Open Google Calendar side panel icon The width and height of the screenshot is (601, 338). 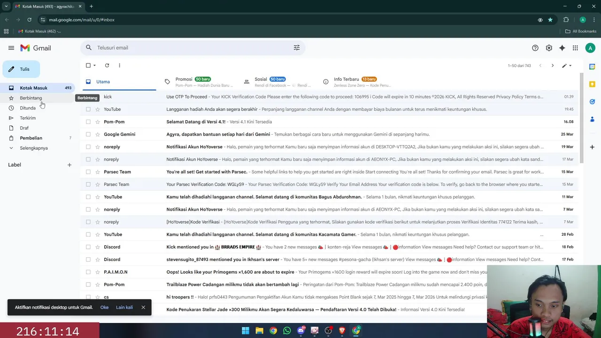point(592,67)
